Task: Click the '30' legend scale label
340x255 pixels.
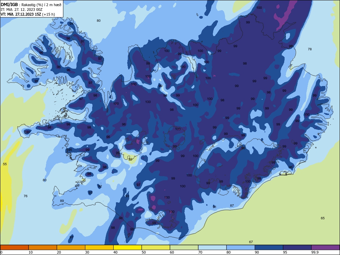Action: coord(87,252)
